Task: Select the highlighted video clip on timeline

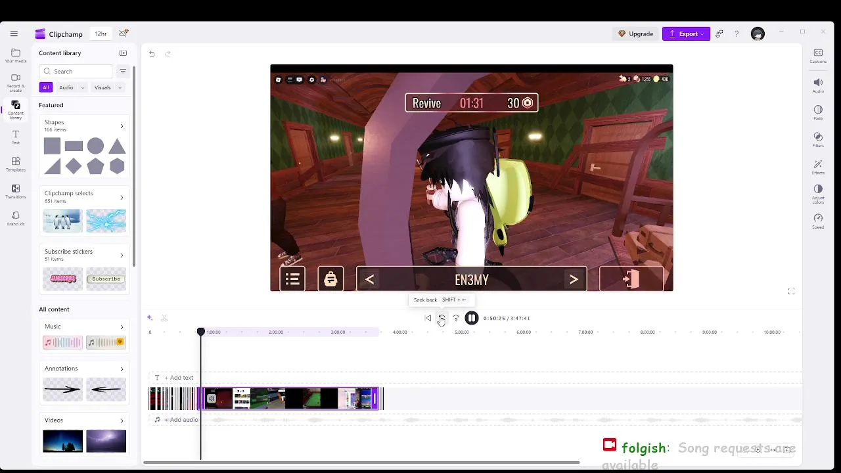Action: (x=289, y=399)
